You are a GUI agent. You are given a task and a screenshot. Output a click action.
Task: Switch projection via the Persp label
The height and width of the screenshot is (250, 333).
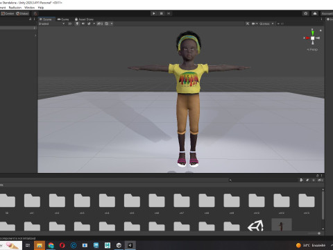tap(312, 49)
